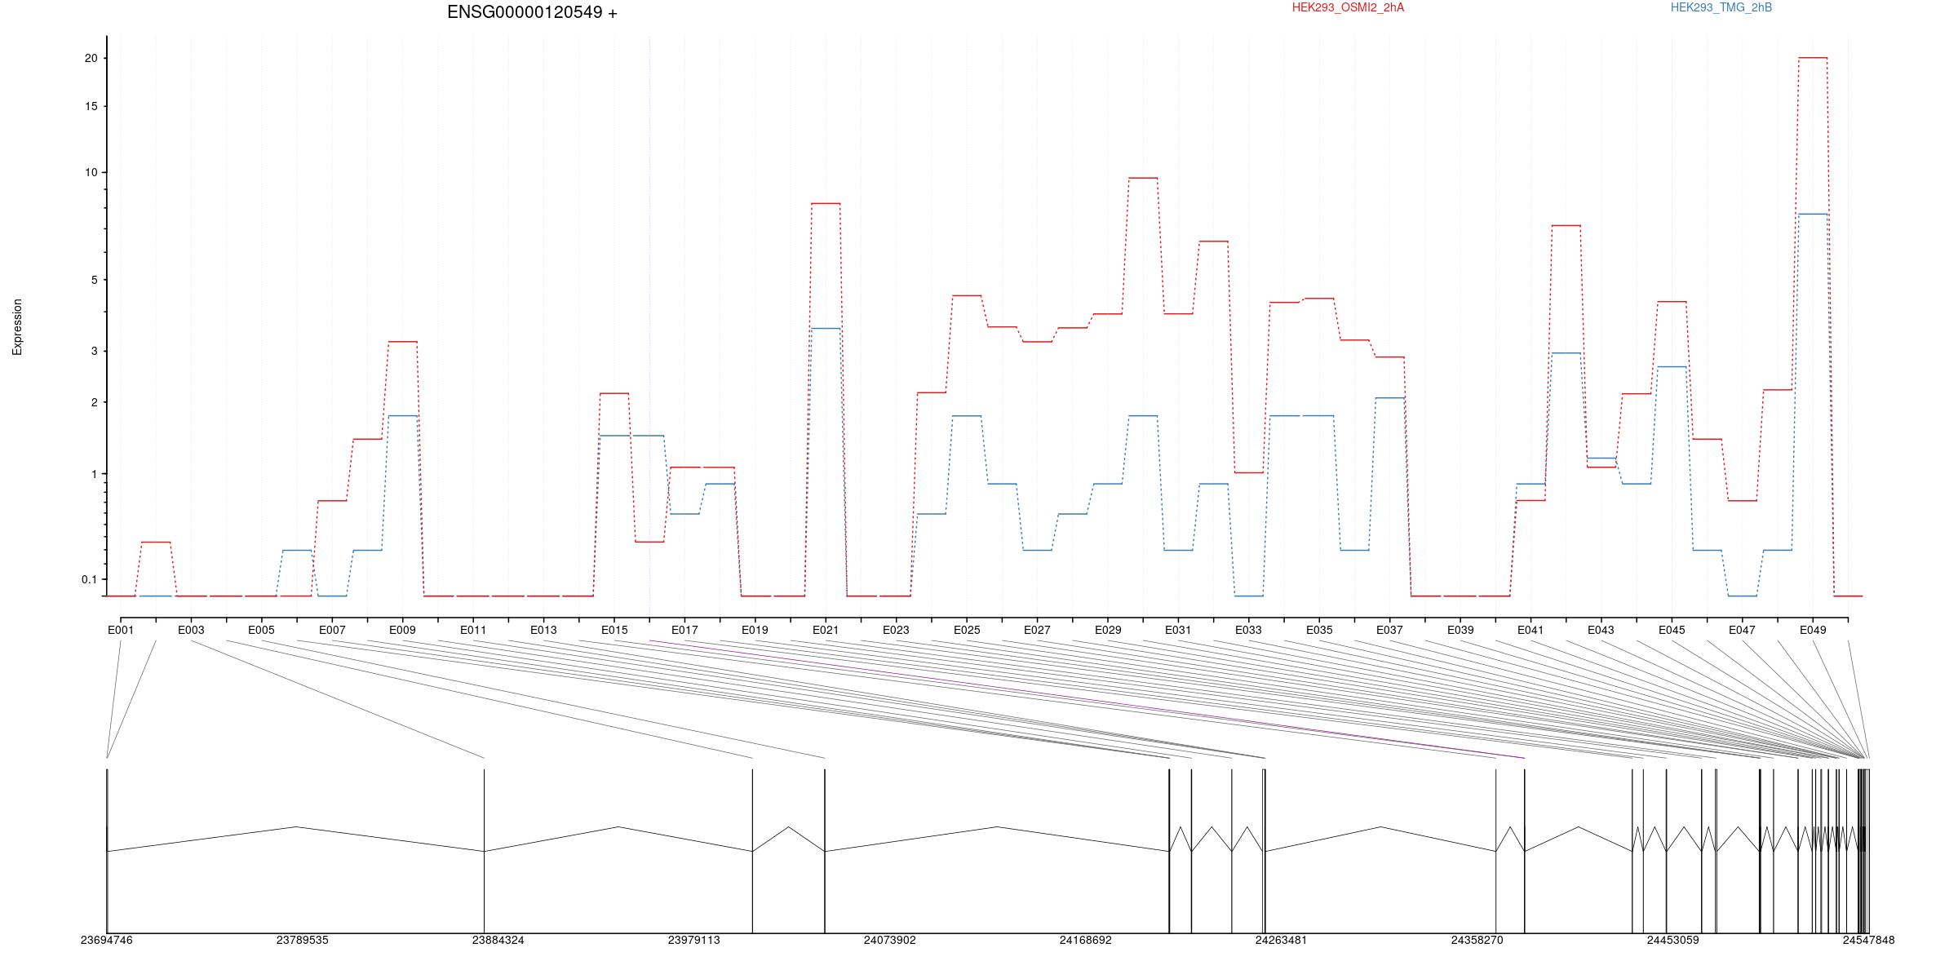
Task: Click exon label E023
Action: [896, 630]
